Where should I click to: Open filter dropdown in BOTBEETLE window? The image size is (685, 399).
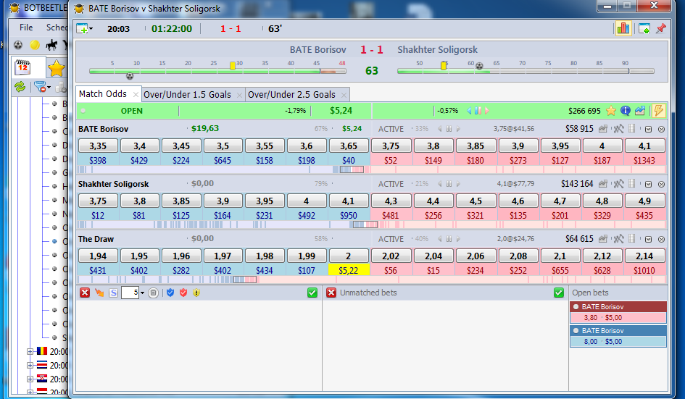tap(42, 88)
